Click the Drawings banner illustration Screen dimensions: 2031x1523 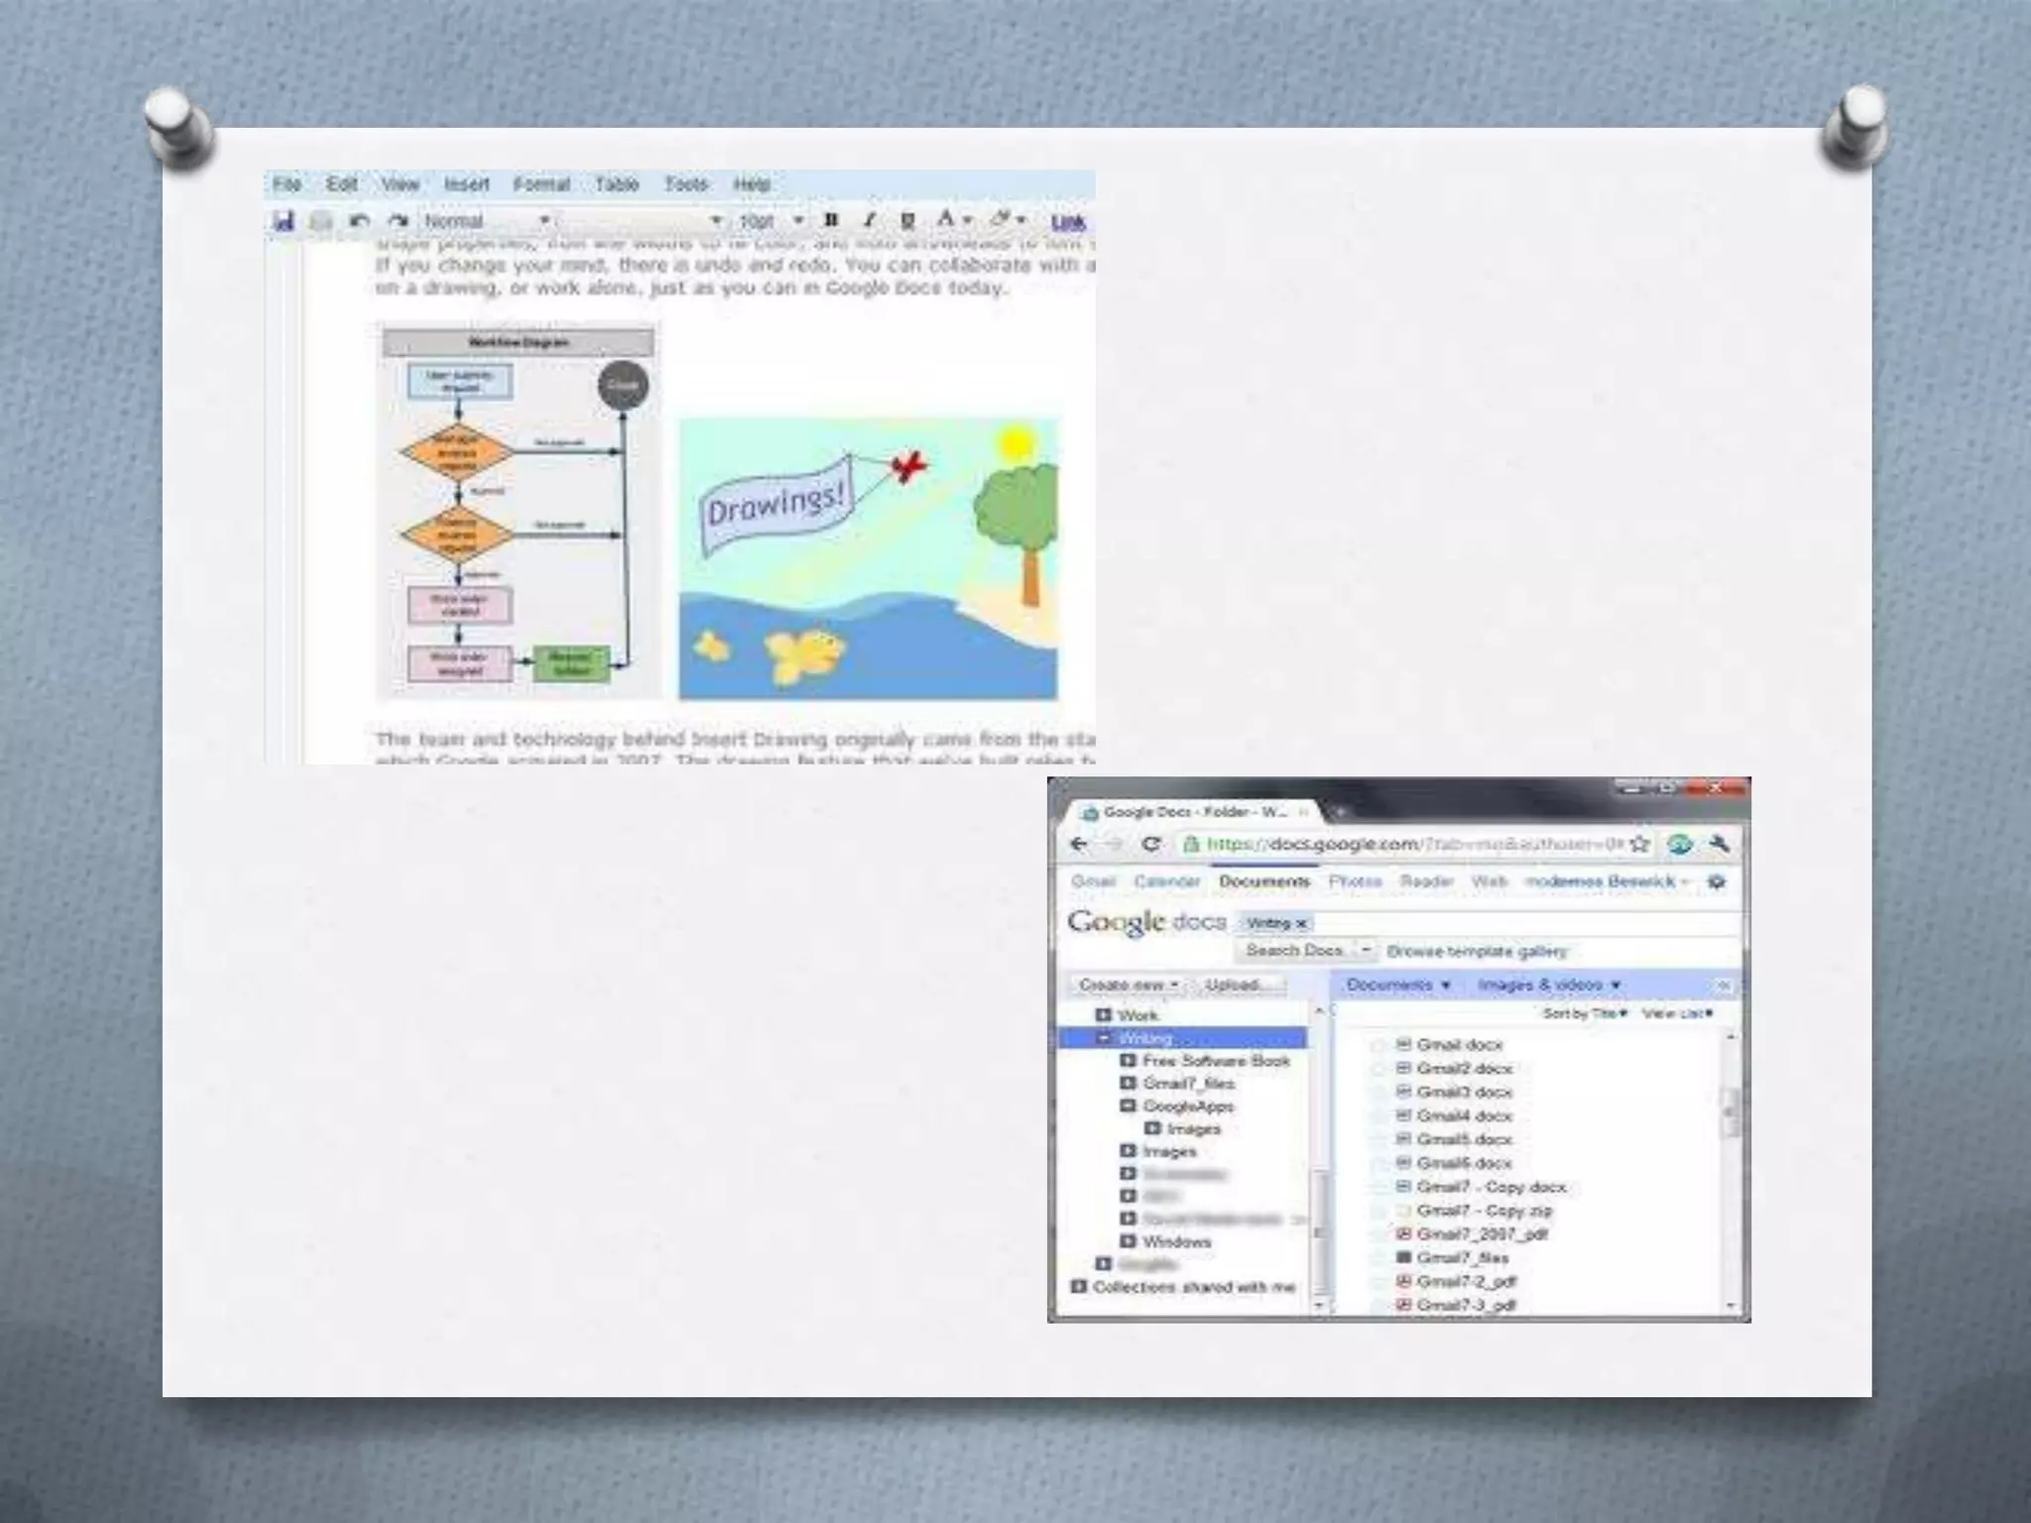(868, 559)
